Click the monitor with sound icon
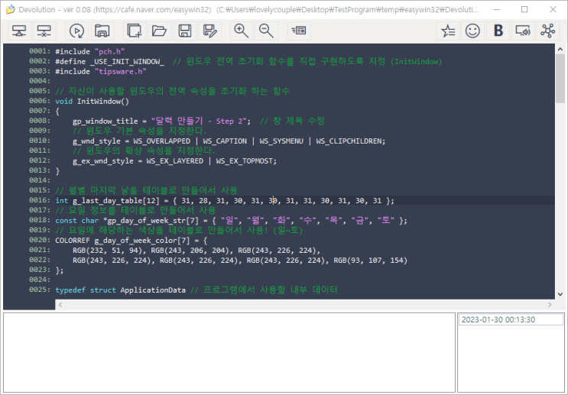The height and width of the screenshot is (395, 568). pos(523,31)
